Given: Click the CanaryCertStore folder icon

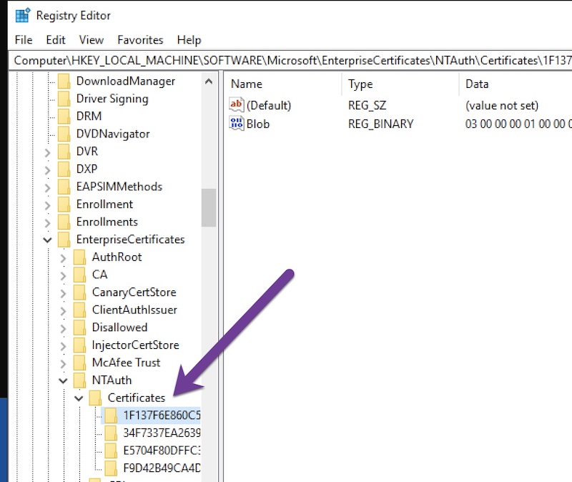Looking at the screenshot, I should (x=81, y=292).
